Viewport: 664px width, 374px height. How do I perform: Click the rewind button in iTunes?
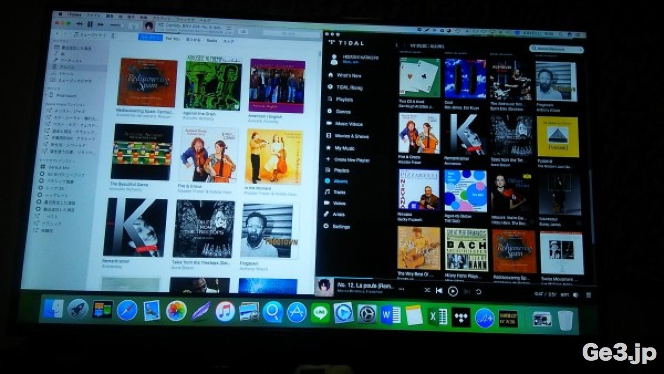(78, 24)
